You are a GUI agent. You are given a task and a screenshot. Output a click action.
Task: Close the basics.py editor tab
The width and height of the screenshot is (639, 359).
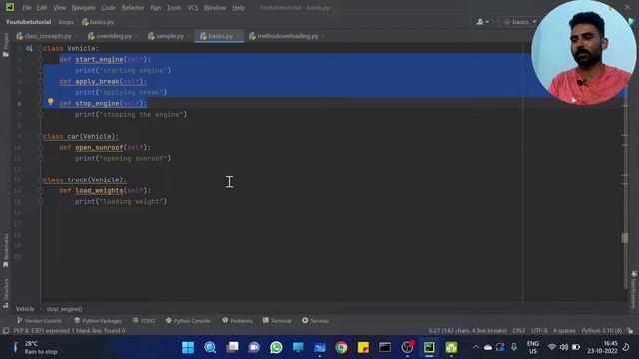click(238, 36)
